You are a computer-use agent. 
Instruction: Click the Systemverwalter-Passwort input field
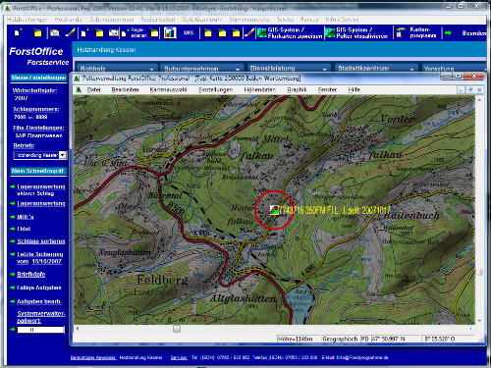click(x=41, y=330)
